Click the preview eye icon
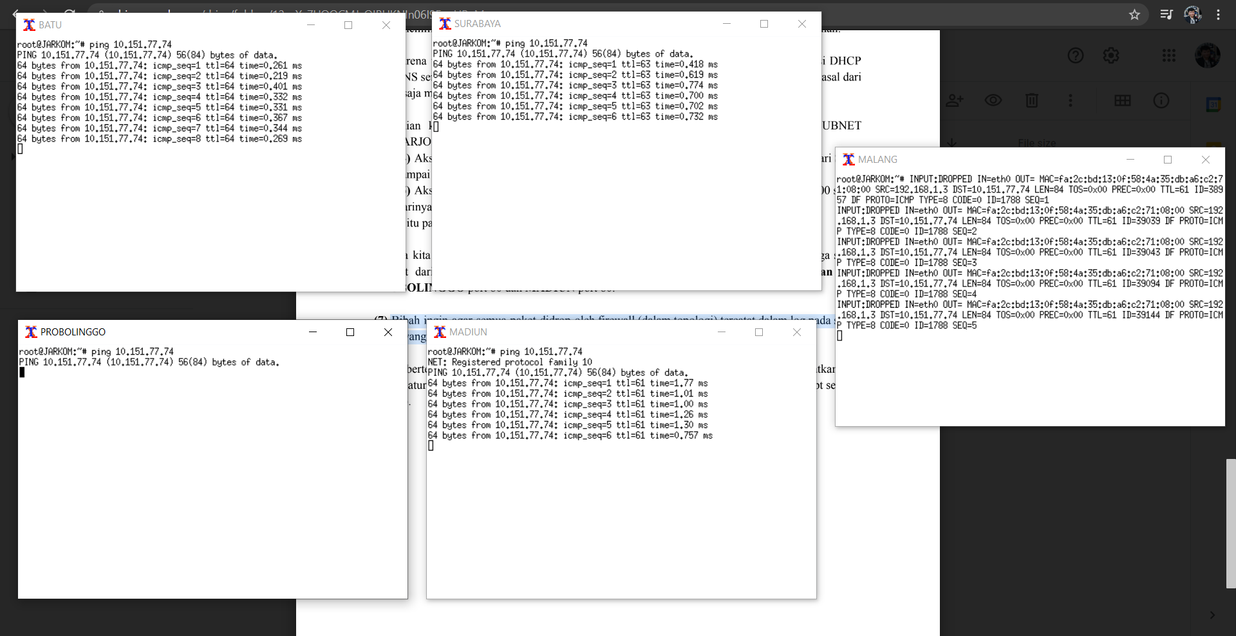Image resolution: width=1236 pixels, height=636 pixels. coord(993,100)
